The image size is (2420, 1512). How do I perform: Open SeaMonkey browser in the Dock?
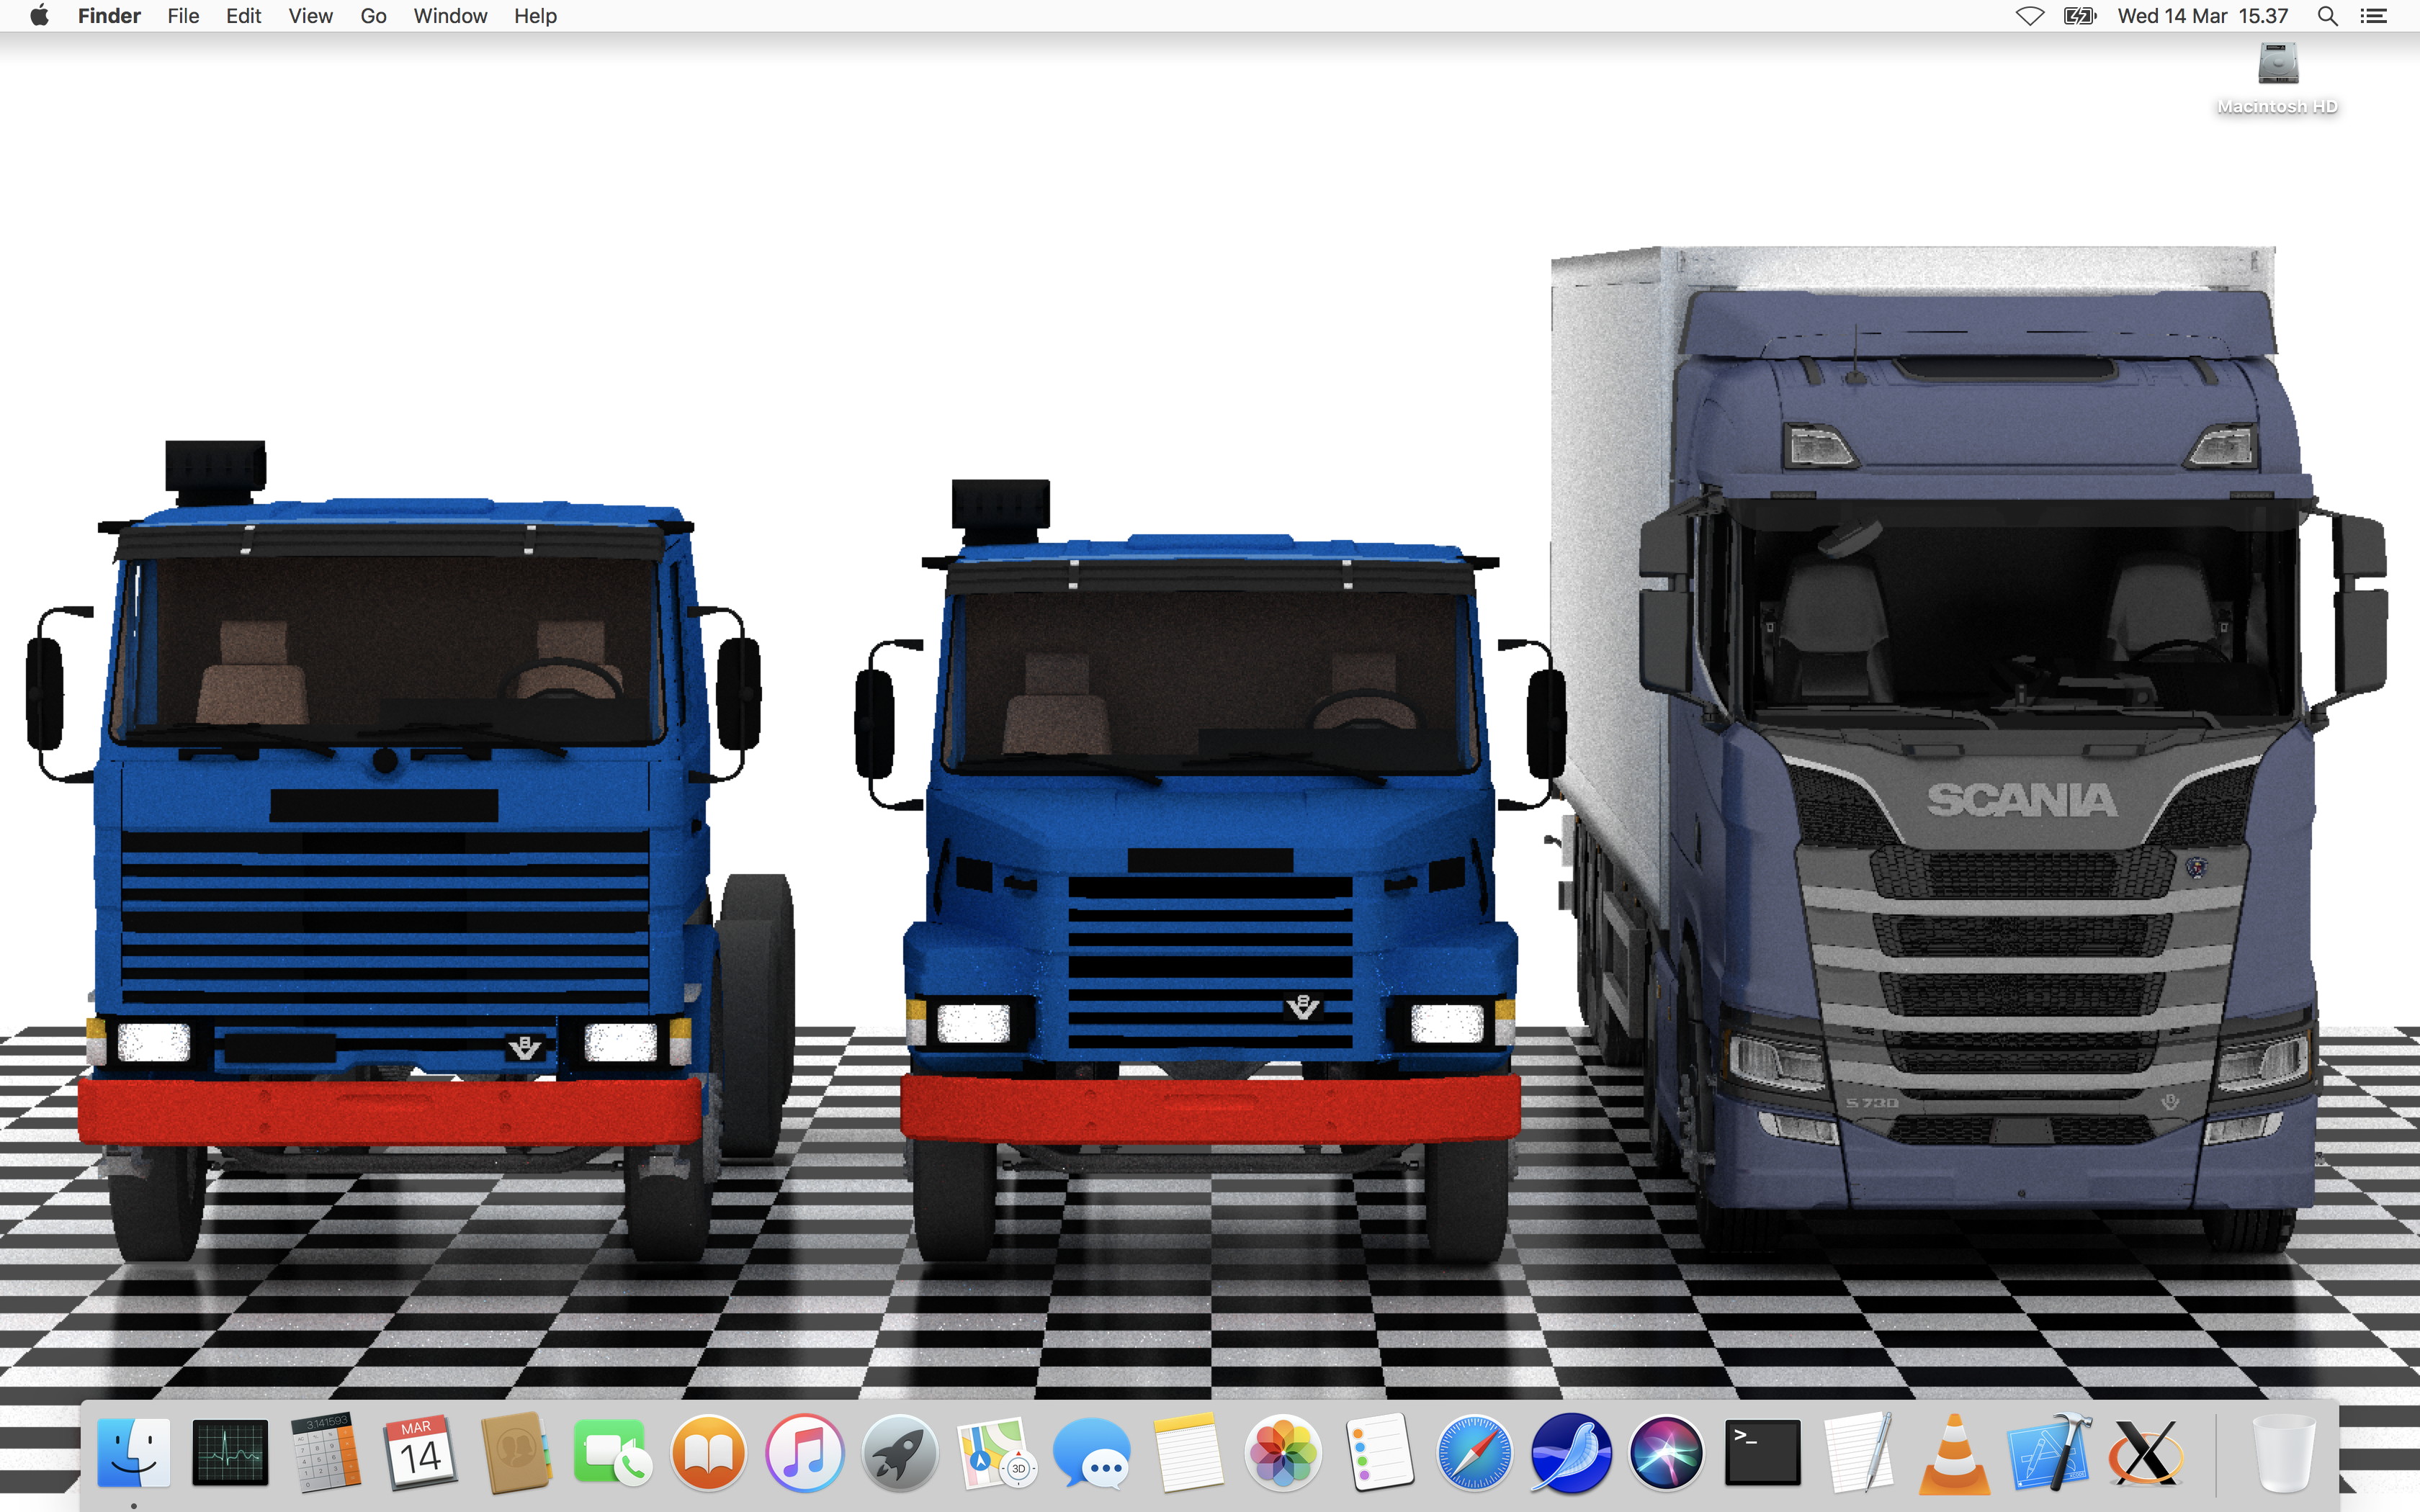point(1570,1452)
